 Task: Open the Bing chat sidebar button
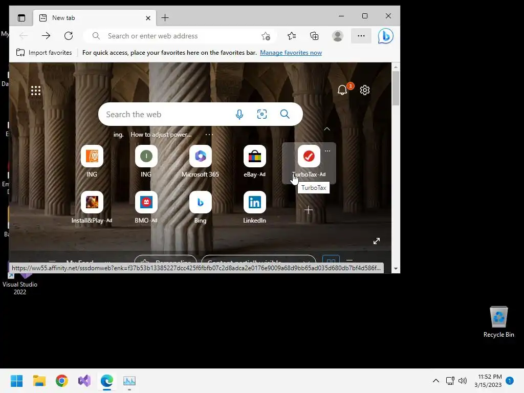pyautogui.click(x=386, y=36)
